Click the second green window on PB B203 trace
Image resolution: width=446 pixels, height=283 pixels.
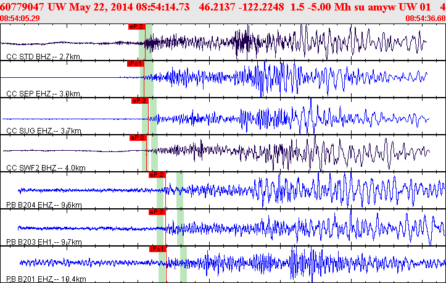180,227
